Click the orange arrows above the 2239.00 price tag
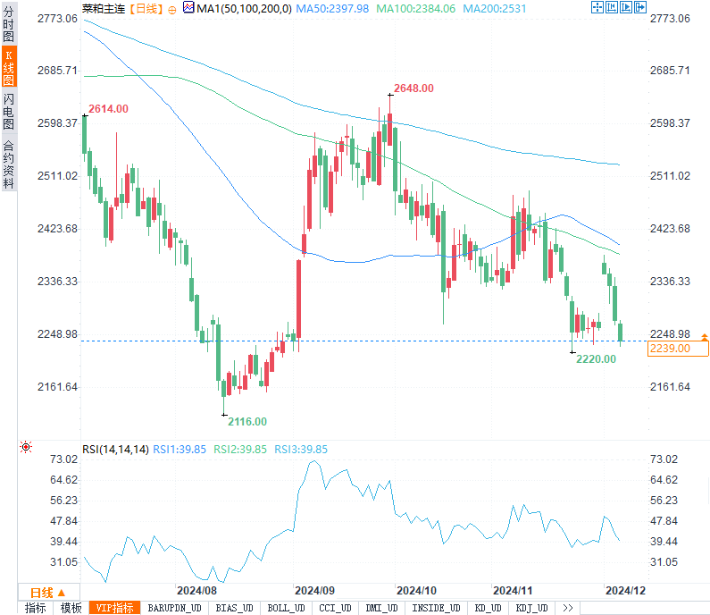This screenshot has width=710, height=615. [705, 337]
